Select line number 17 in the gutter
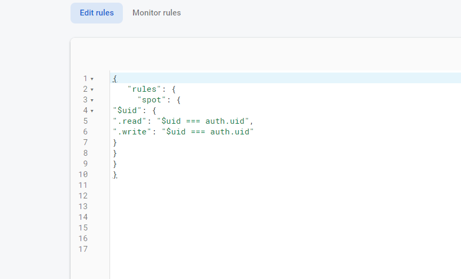 [x=83, y=249]
